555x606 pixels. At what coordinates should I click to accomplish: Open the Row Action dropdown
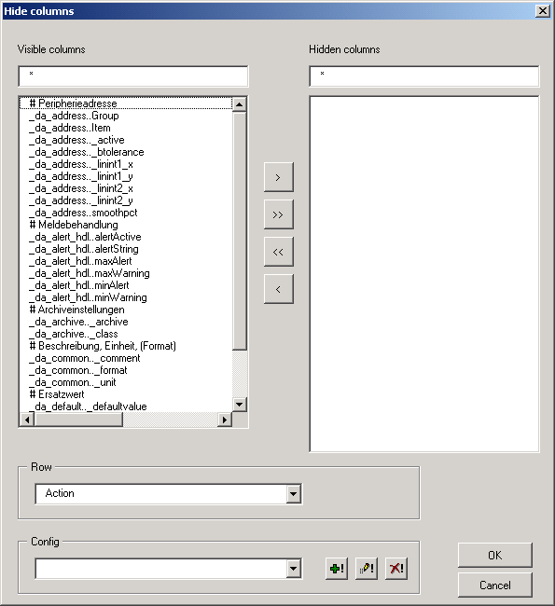coord(294,494)
